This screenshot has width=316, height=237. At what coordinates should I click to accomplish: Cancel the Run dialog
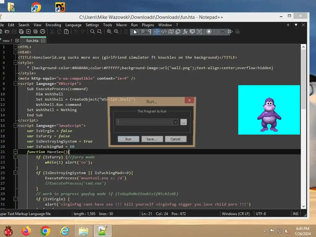(176, 139)
